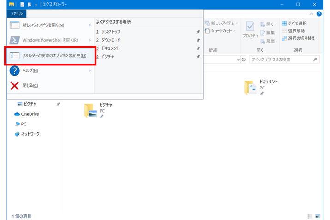Screen dimensions: 330x220
Task: Select PC in the navigation pane
Action: 21,124
